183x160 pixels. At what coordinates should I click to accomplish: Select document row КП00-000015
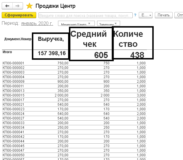click(x=13, y=95)
